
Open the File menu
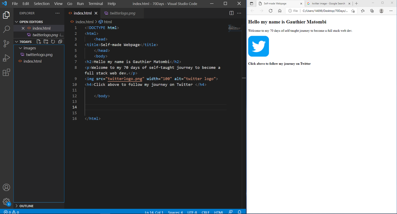click(x=15, y=4)
